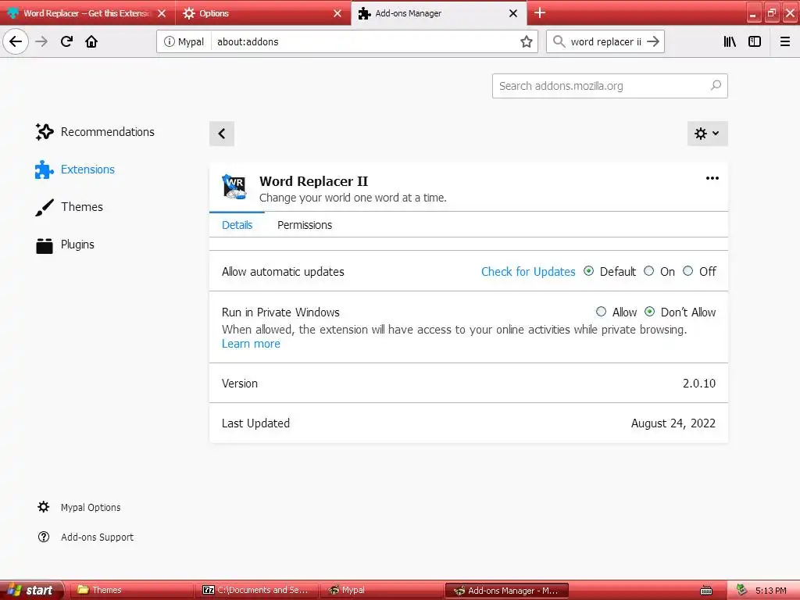Close the Options tab
Image resolution: width=800 pixels, height=600 pixels.
pyautogui.click(x=337, y=13)
